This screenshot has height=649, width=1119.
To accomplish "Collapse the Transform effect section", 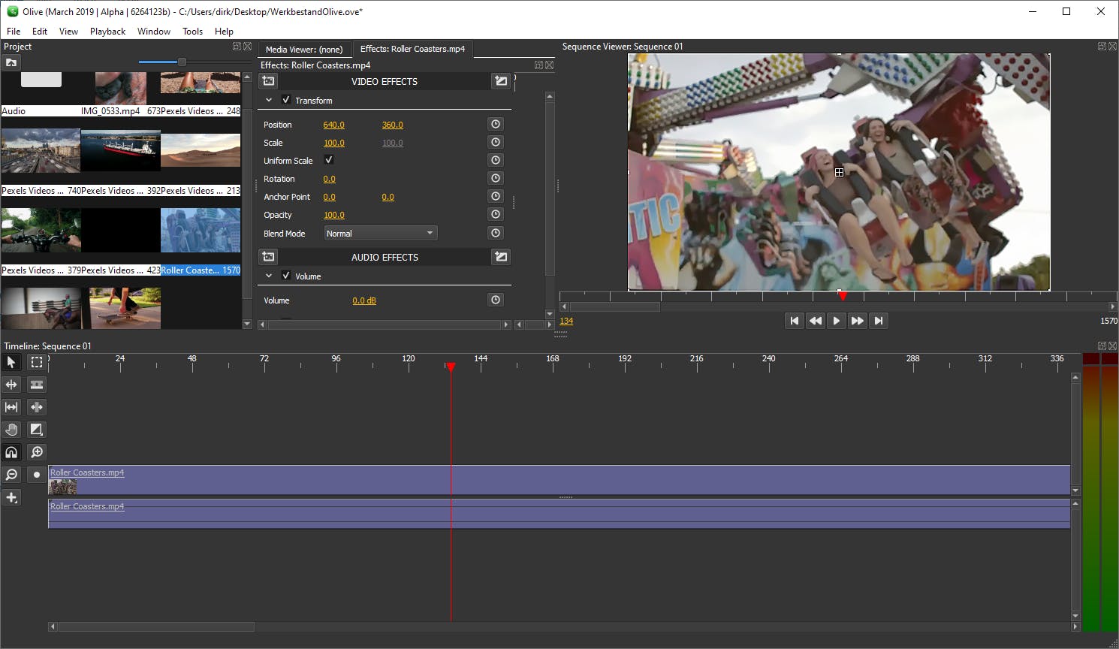I will [269, 100].
